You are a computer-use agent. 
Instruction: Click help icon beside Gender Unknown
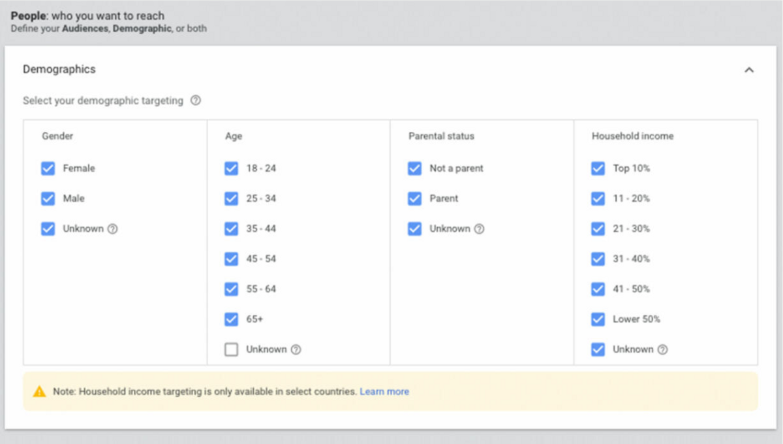112,229
